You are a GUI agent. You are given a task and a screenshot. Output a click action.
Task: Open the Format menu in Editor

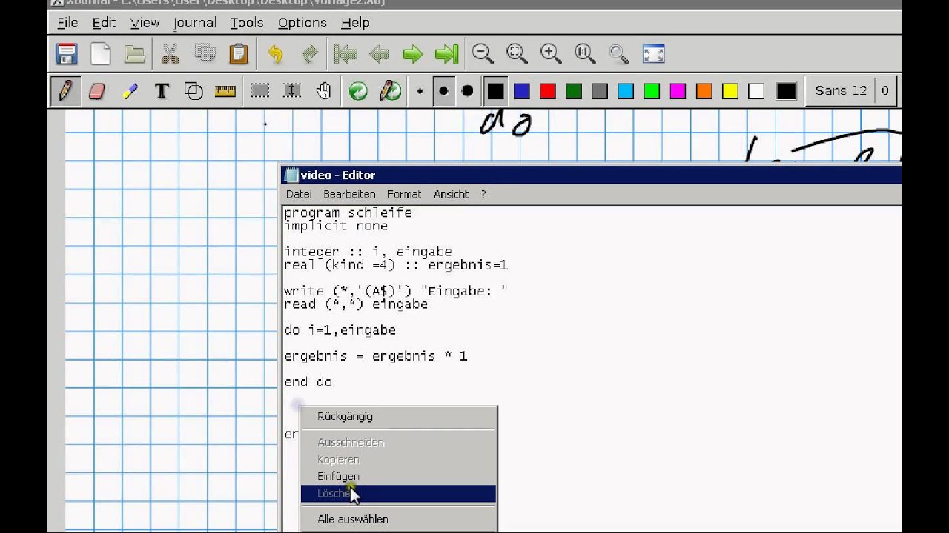click(x=404, y=194)
